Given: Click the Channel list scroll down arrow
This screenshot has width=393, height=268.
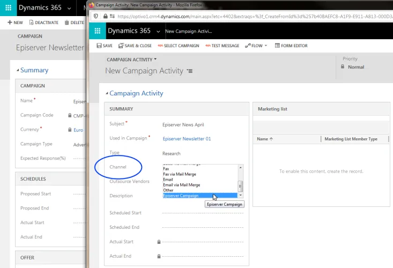Looking at the screenshot, I should [x=241, y=195].
